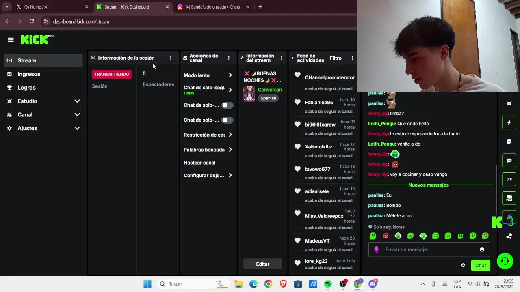Screen dimensions: 520x292
Task: Open options menu of Acciones de canal
Action: 229,58
